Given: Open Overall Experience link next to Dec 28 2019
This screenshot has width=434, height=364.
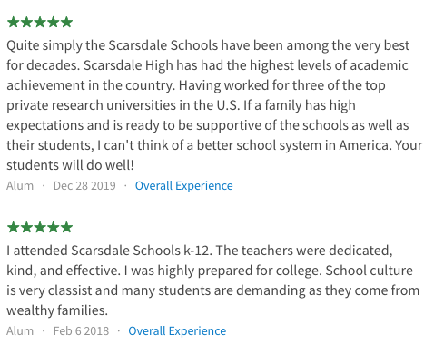Looking at the screenshot, I should point(183,186).
